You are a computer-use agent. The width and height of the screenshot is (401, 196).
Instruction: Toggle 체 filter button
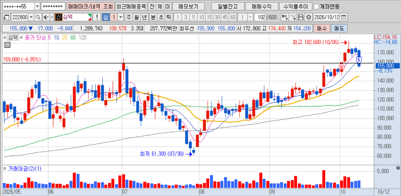click(x=160, y=6)
